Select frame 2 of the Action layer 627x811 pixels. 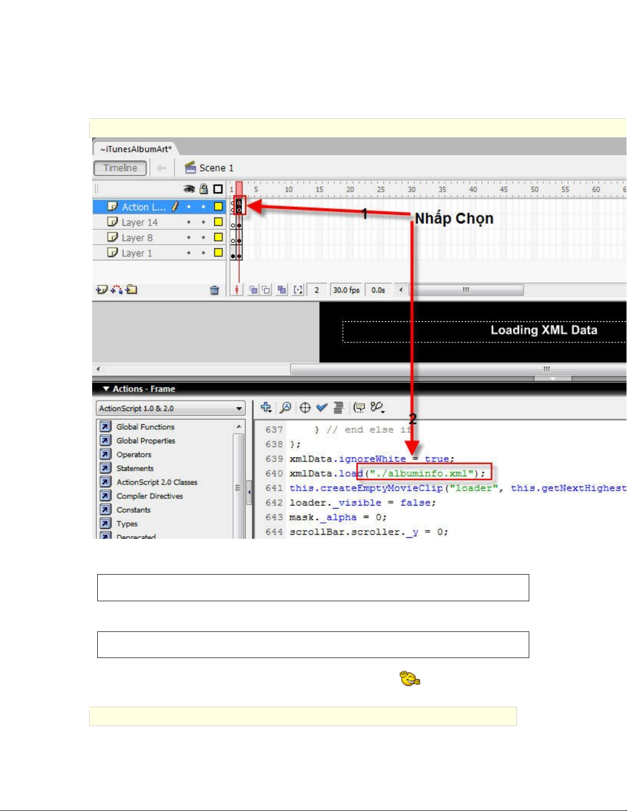point(239,207)
